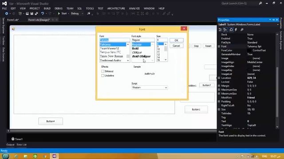
Task: Click the Save toolbar icon
Action: tap(32, 14)
